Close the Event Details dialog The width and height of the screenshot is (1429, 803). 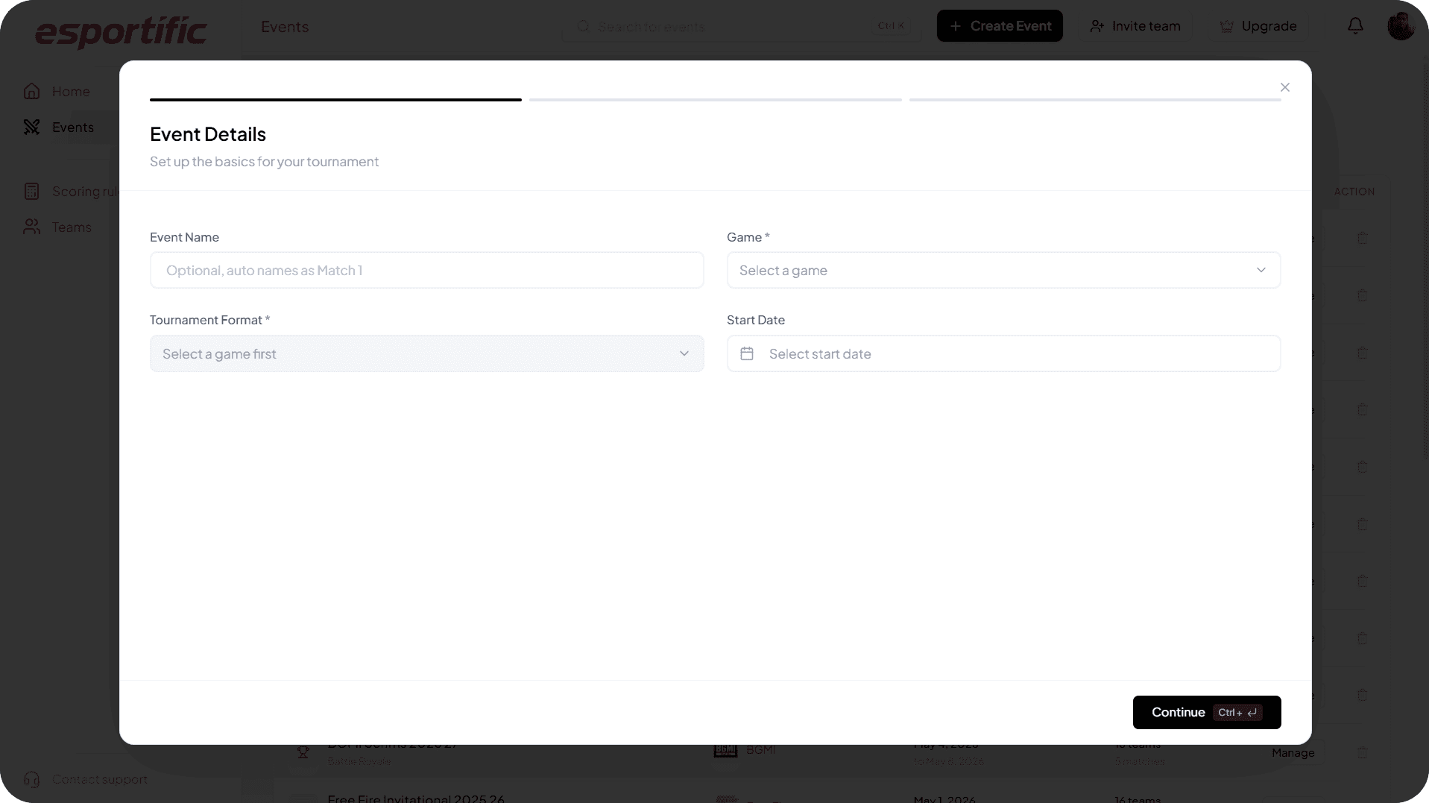(1284, 87)
